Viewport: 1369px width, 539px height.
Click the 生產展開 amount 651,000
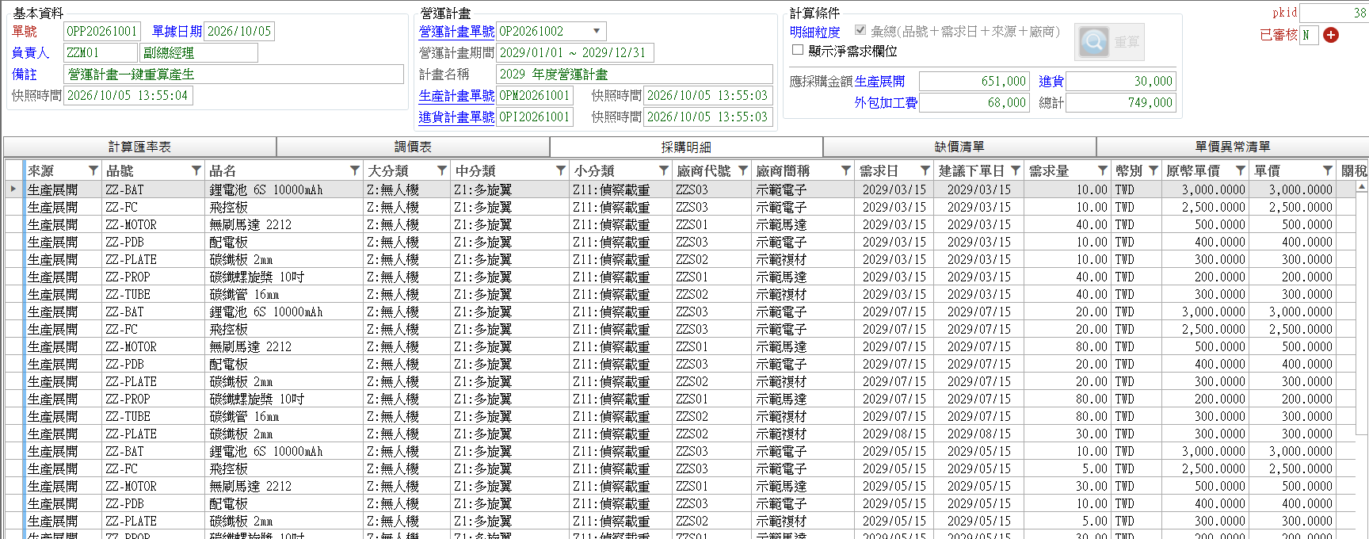click(x=974, y=81)
